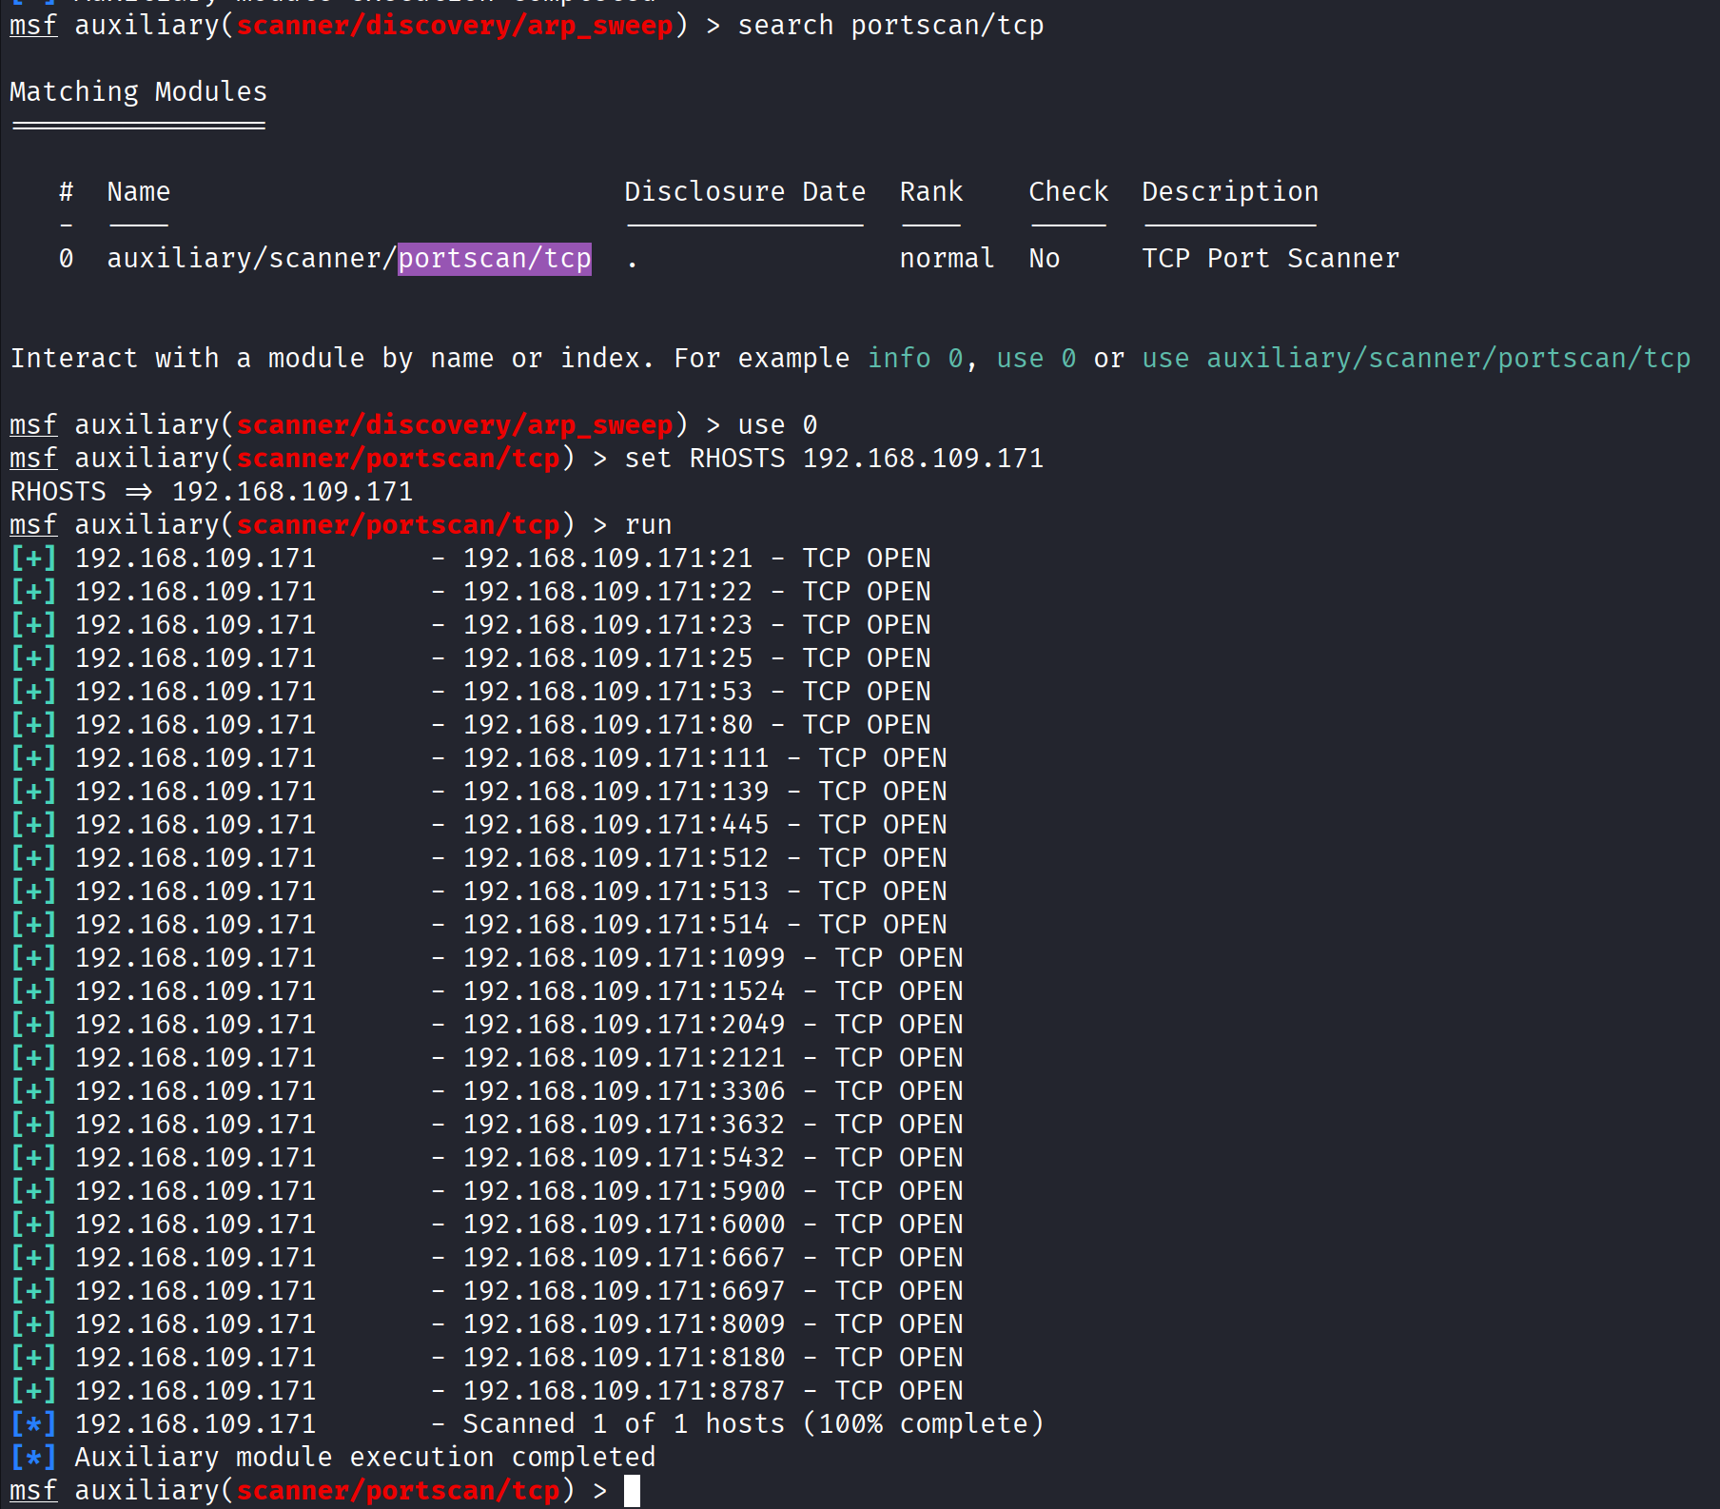Click the port 5432 TCP OPEN result

(486, 1157)
